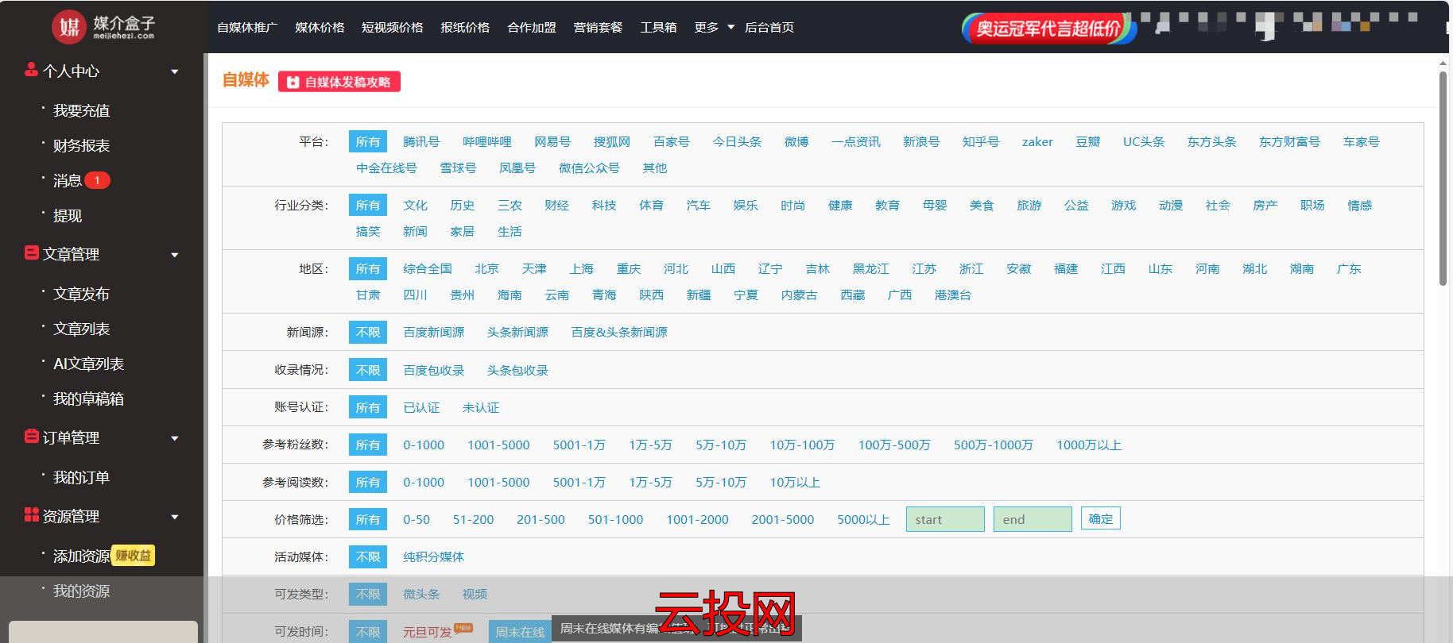Select 百度新闻源 news source filter
Image resolution: width=1453 pixels, height=643 pixels.
[x=433, y=332]
